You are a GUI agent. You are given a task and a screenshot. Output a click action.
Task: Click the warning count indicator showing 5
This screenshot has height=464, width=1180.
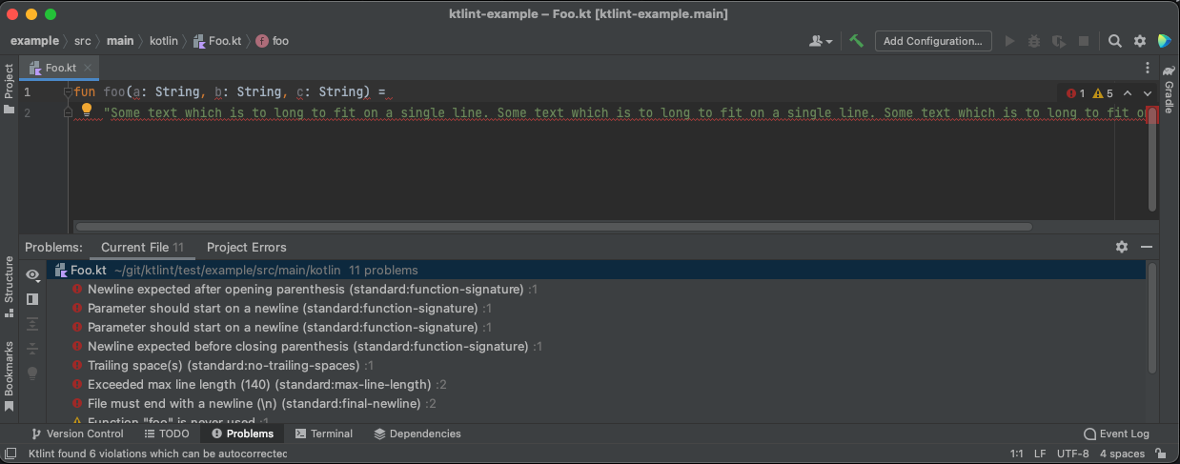pyautogui.click(x=1103, y=93)
